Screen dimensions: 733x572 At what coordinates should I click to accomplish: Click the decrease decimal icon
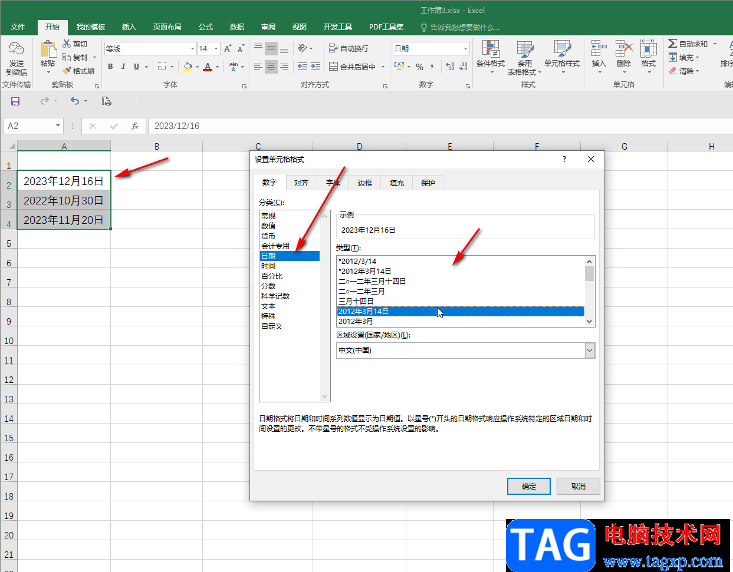pos(463,67)
